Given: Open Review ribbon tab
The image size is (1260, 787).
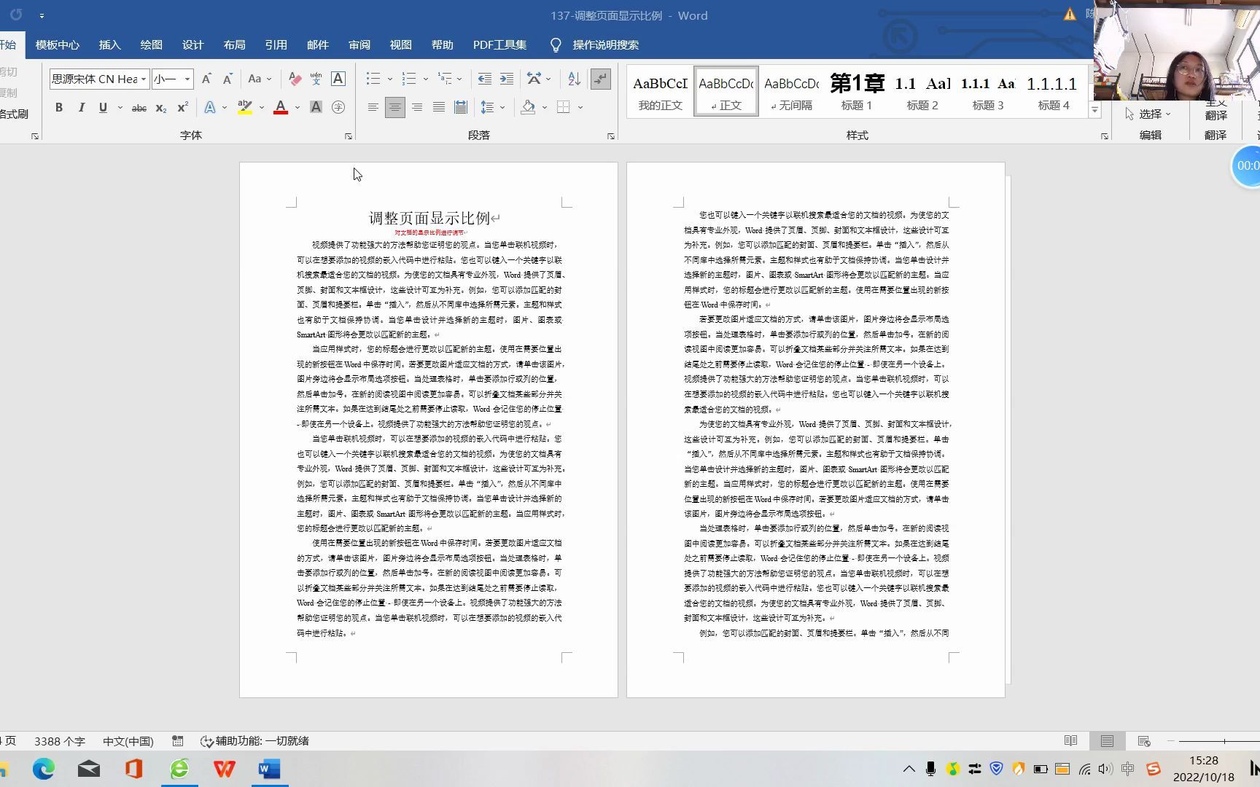Looking at the screenshot, I should click(359, 45).
